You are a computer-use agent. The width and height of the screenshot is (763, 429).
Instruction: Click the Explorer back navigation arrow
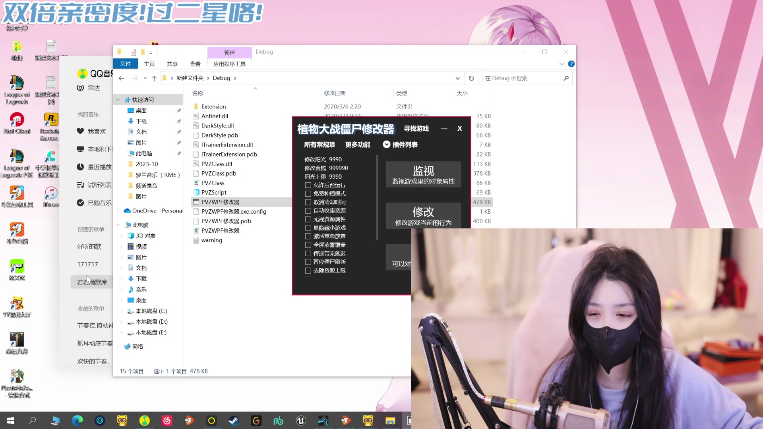[122, 78]
